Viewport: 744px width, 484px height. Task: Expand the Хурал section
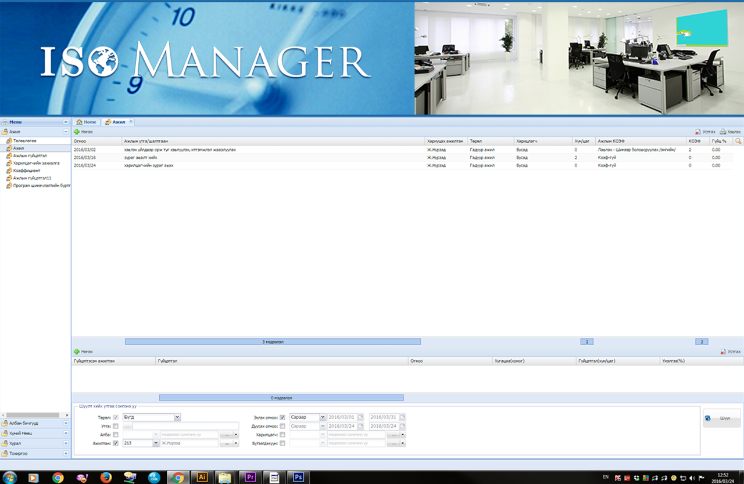(x=66, y=443)
